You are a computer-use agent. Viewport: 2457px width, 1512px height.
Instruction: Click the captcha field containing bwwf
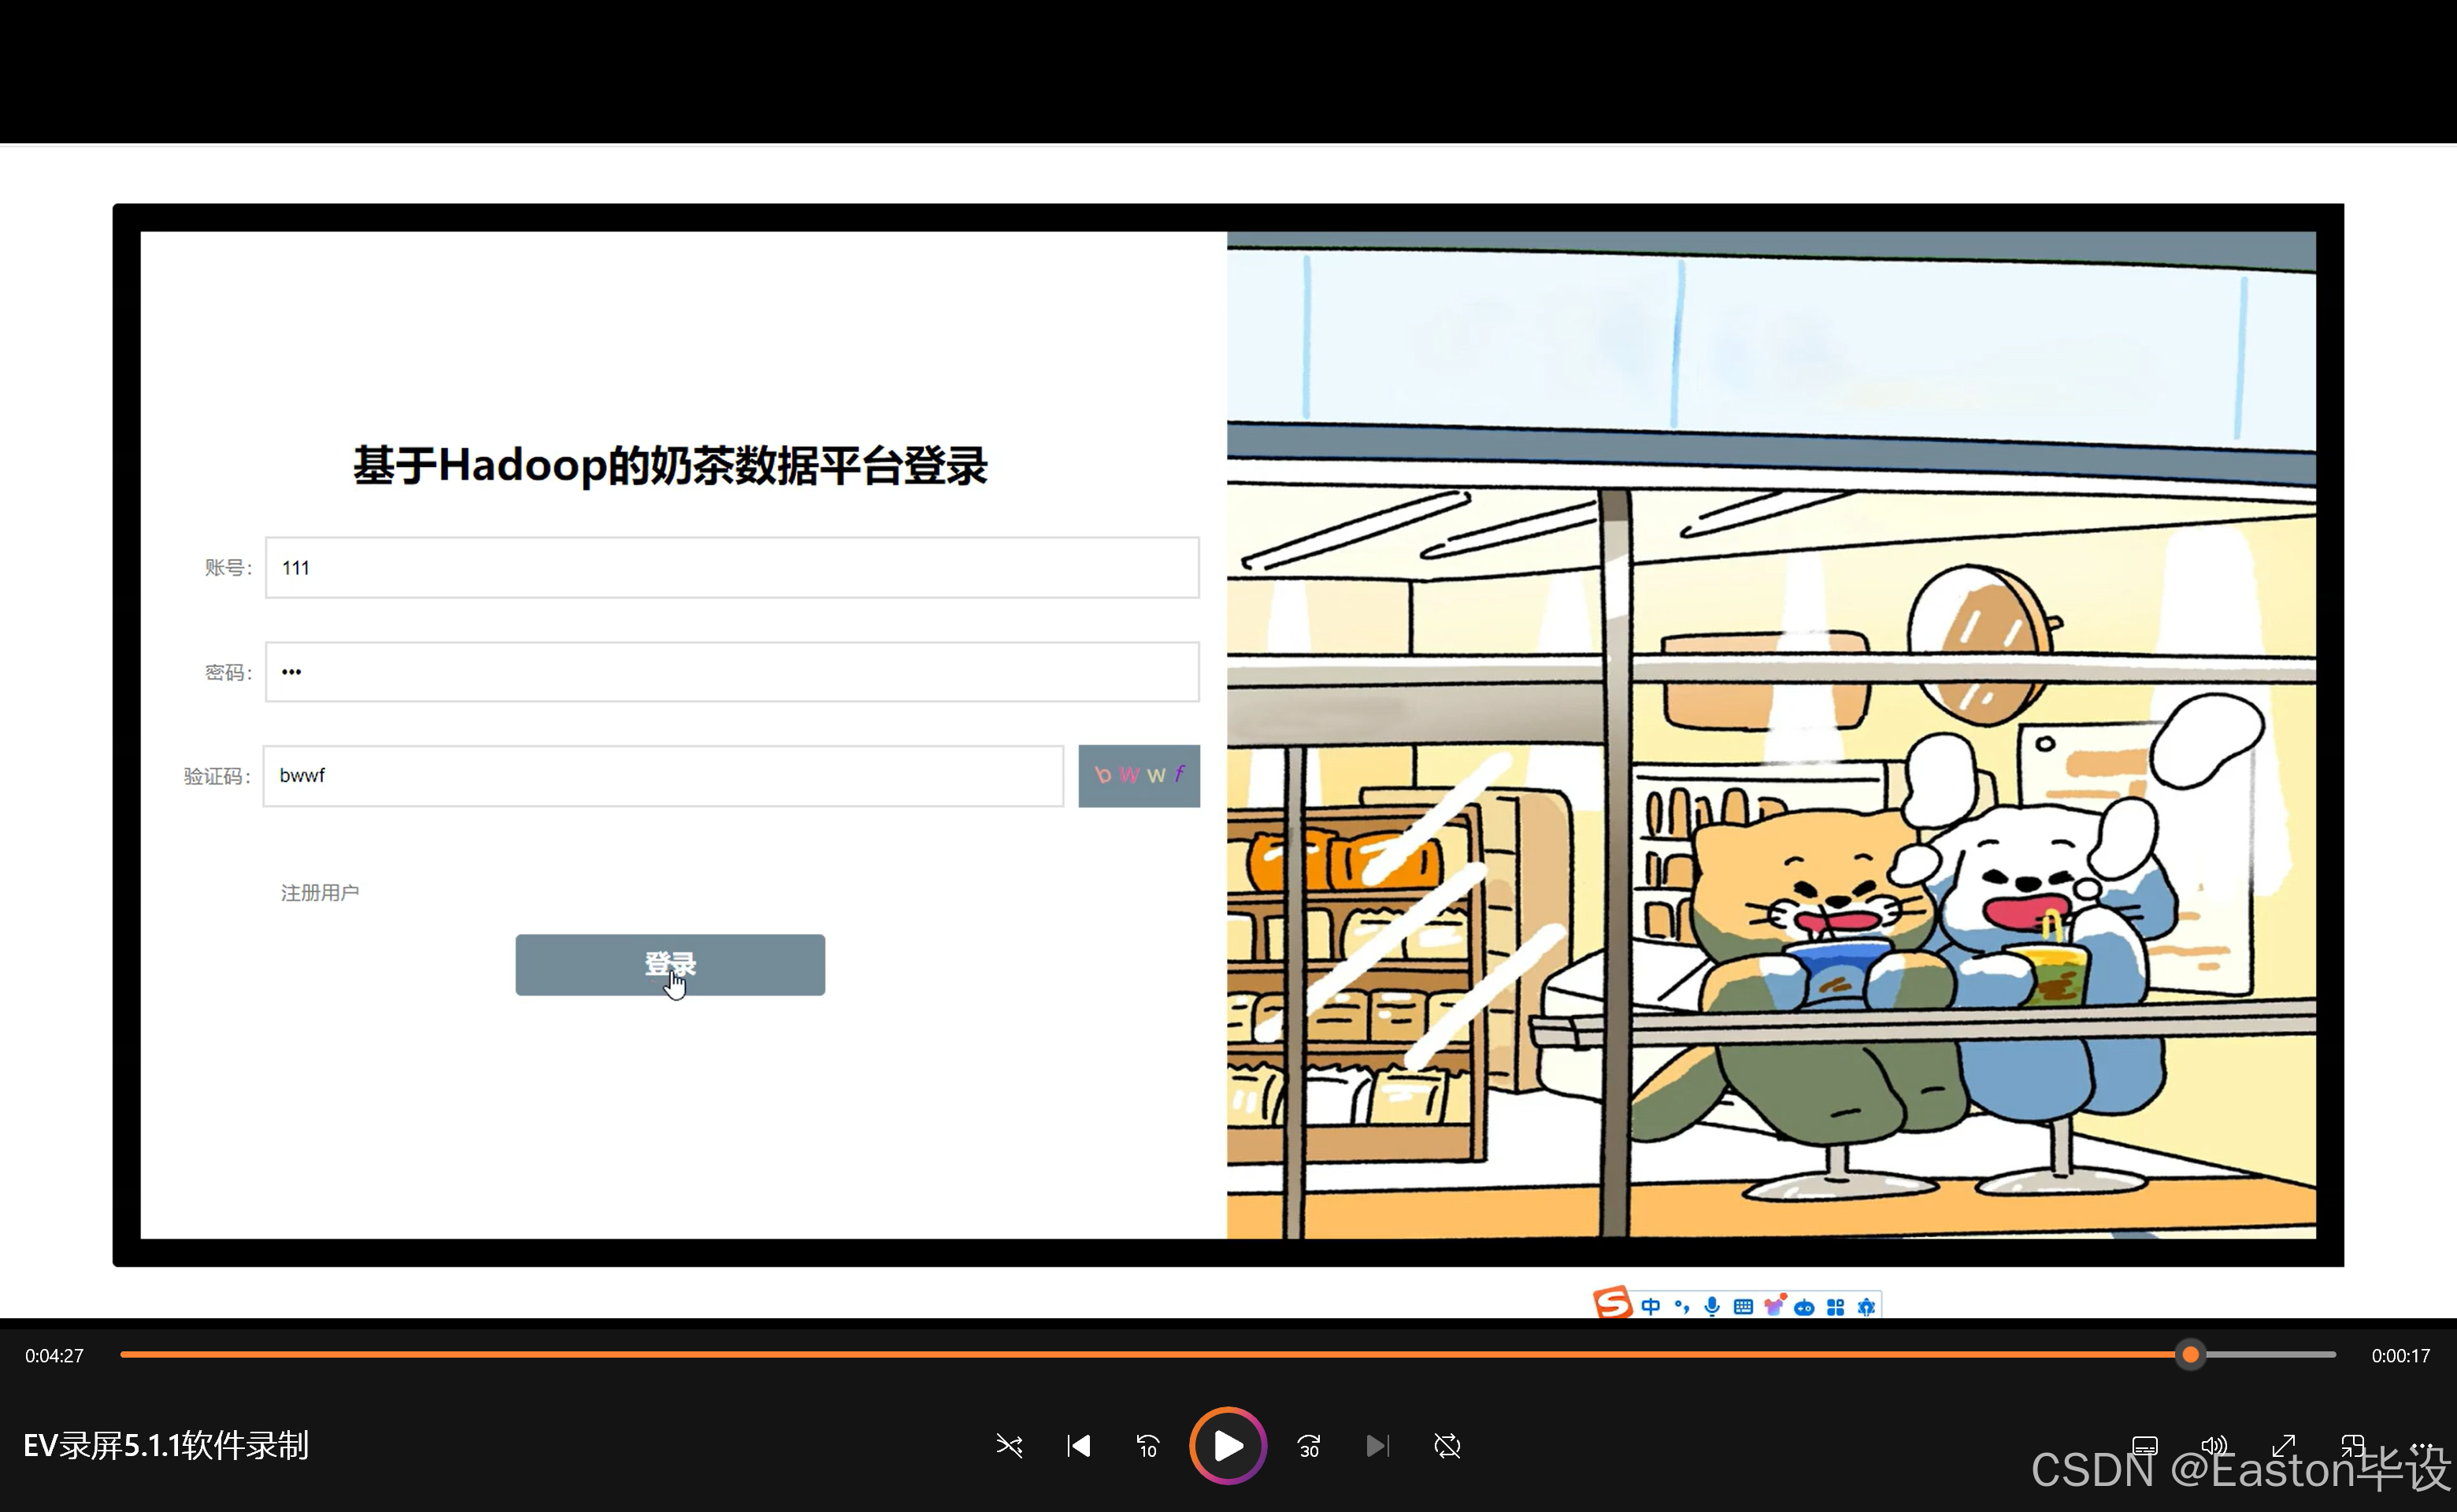click(x=663, y=776)
